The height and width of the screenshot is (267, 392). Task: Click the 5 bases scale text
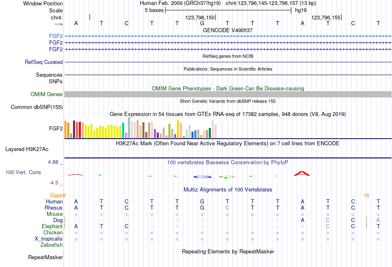154,10
